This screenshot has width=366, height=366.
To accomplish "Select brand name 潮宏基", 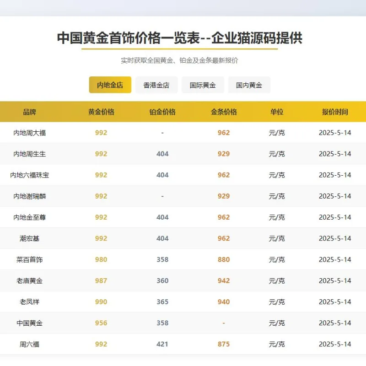I will click(x=29, y=238).
